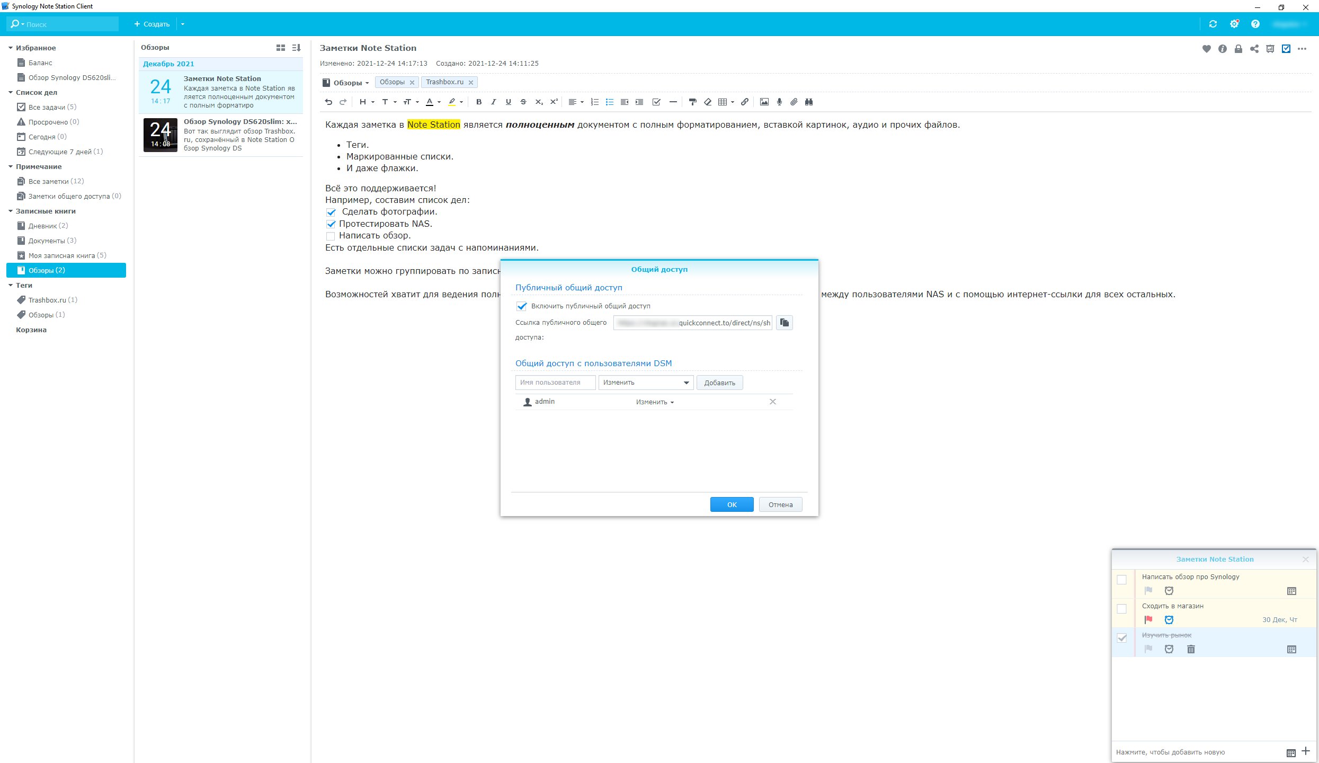Open the 'Дневник' notebook
This screenshot has height=763, width=1319.
tap(48, 226)
